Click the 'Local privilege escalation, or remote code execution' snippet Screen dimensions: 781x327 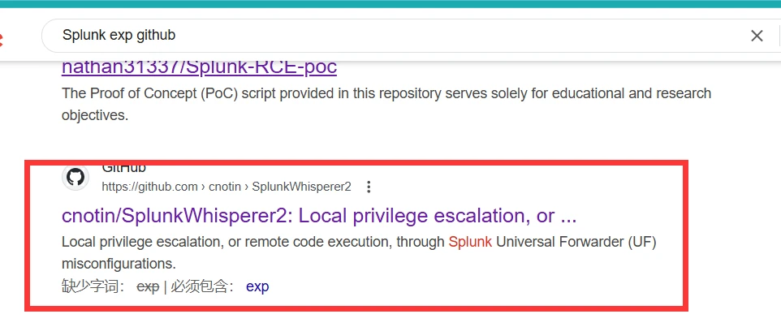[x=359, y=252]
